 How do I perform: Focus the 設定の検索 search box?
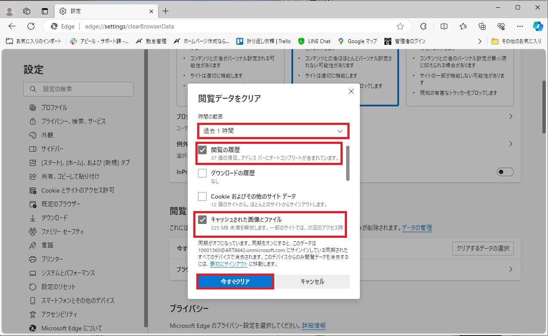tap(78, 89)
